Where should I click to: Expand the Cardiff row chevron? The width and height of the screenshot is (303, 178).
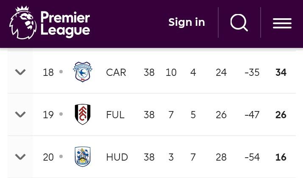pyautogui.click(x=20, y=72)
